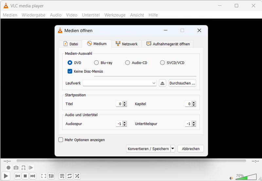This screenshot has height=181, width=262.
Task: Enable Mehr Optionen anzeigen checkbox
Action: (x=61, y=140)
